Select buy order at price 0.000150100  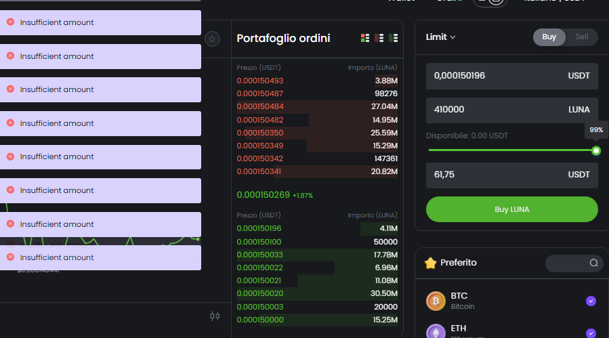pos(317,242)
